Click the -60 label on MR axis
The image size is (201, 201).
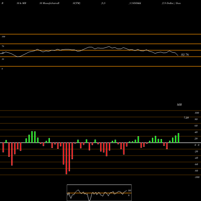pyautogui.click(x=196, y=164)
